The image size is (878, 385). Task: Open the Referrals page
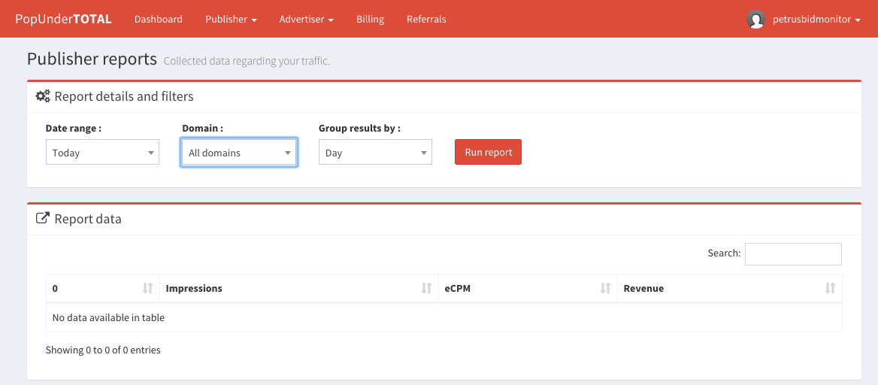(x=426, y=20)
